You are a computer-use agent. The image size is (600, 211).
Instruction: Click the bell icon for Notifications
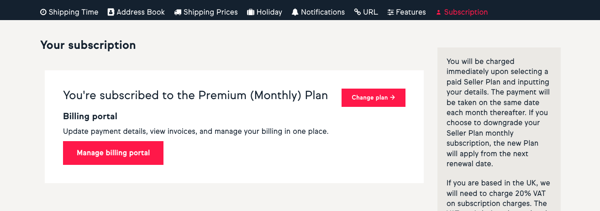(295, 12)
